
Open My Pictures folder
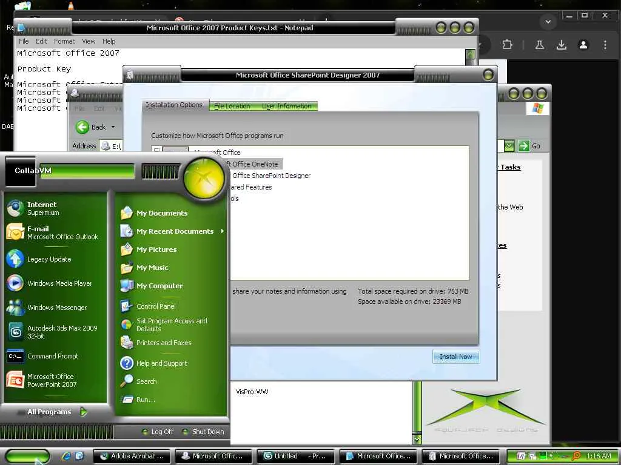coord(149,249)
